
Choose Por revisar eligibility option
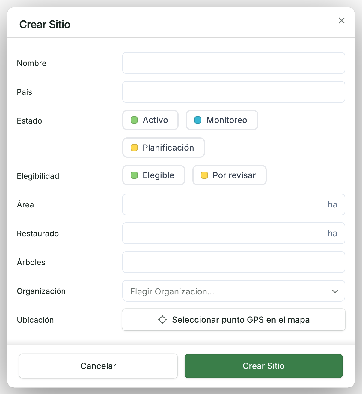(230, 175)
